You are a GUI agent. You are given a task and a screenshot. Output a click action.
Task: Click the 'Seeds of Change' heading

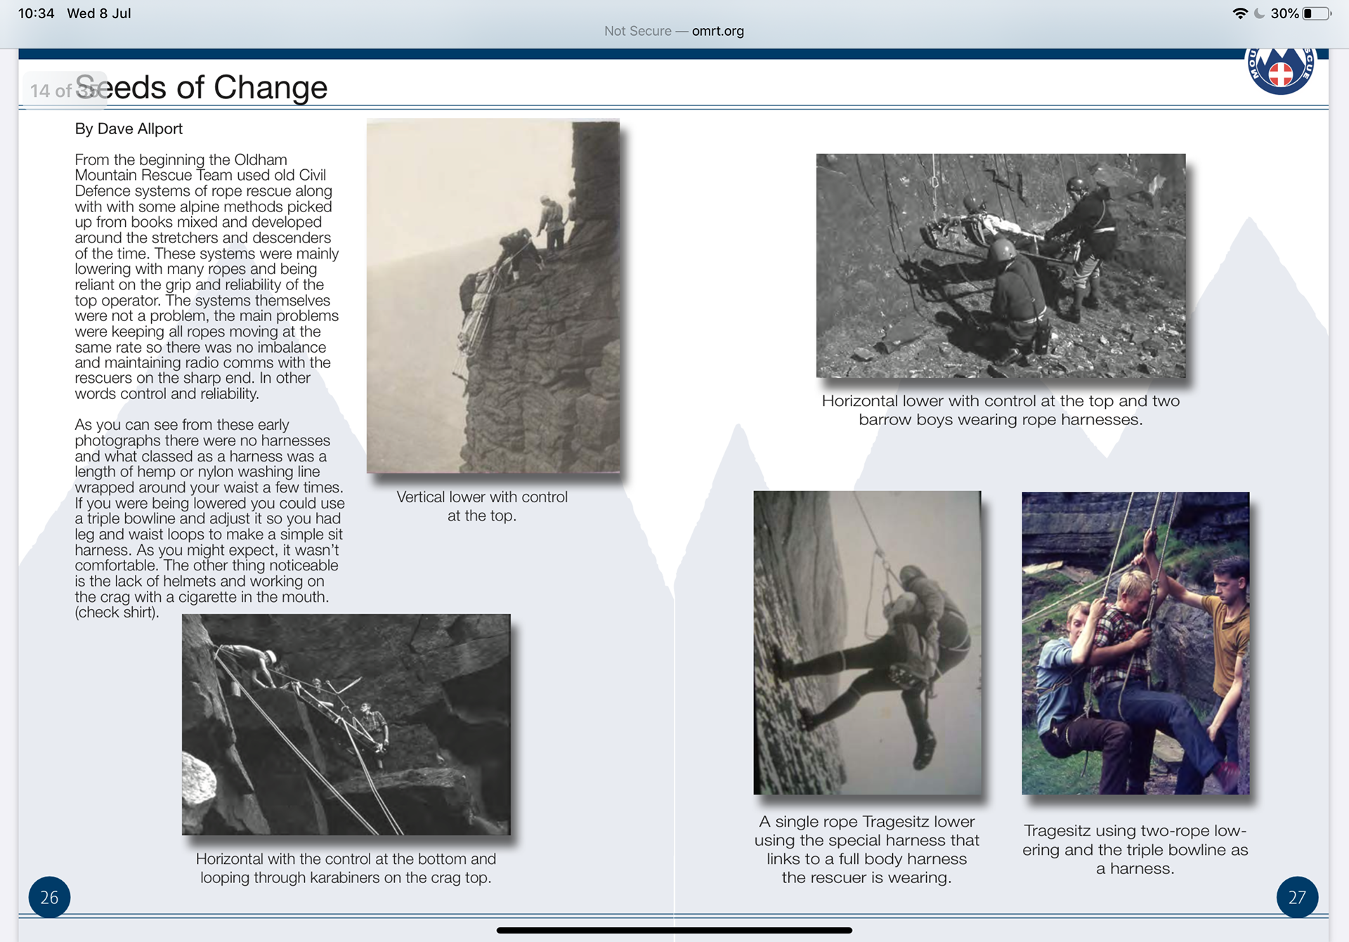(x=201, y=88)
